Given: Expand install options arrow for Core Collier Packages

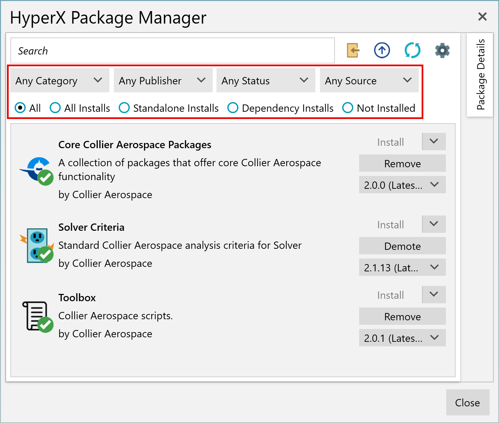Looking at the screenshot, I should 434,142.
